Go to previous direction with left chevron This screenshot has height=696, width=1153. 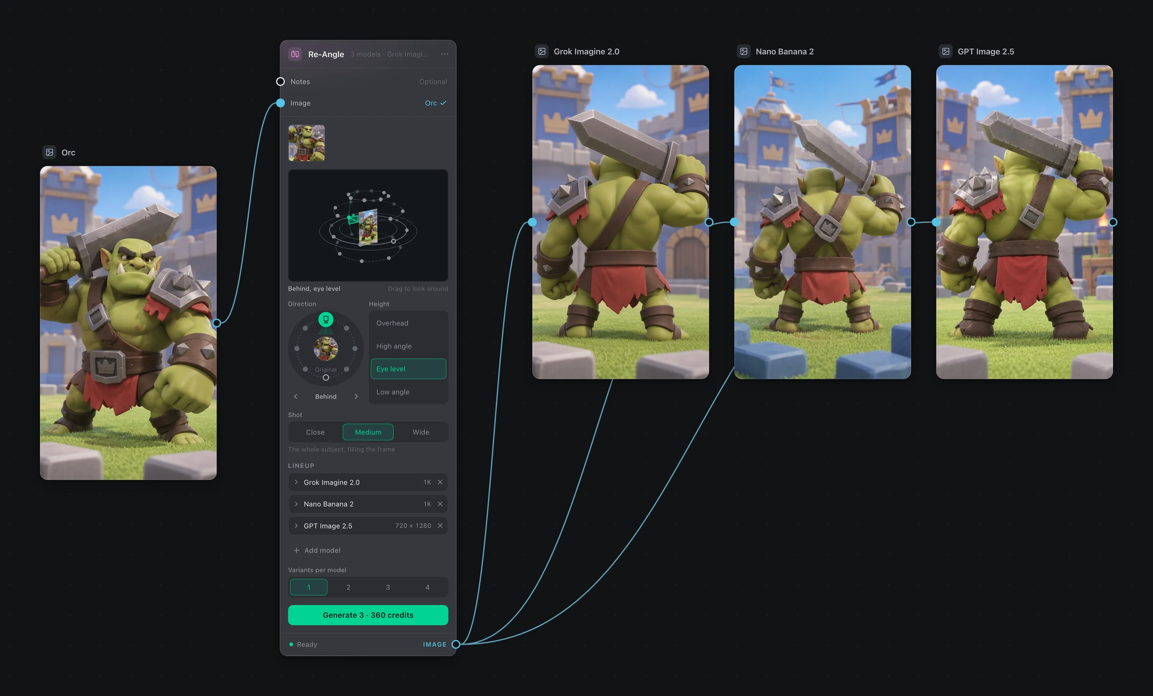click(296, 397)
